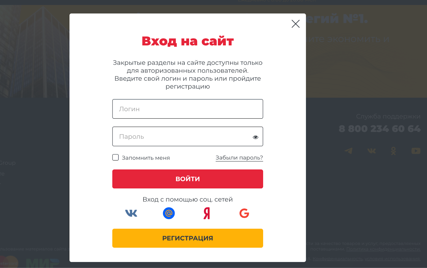Screen dimensions: 427x268
Task: Close the Вход на сайт dialog
Action: 295,24
